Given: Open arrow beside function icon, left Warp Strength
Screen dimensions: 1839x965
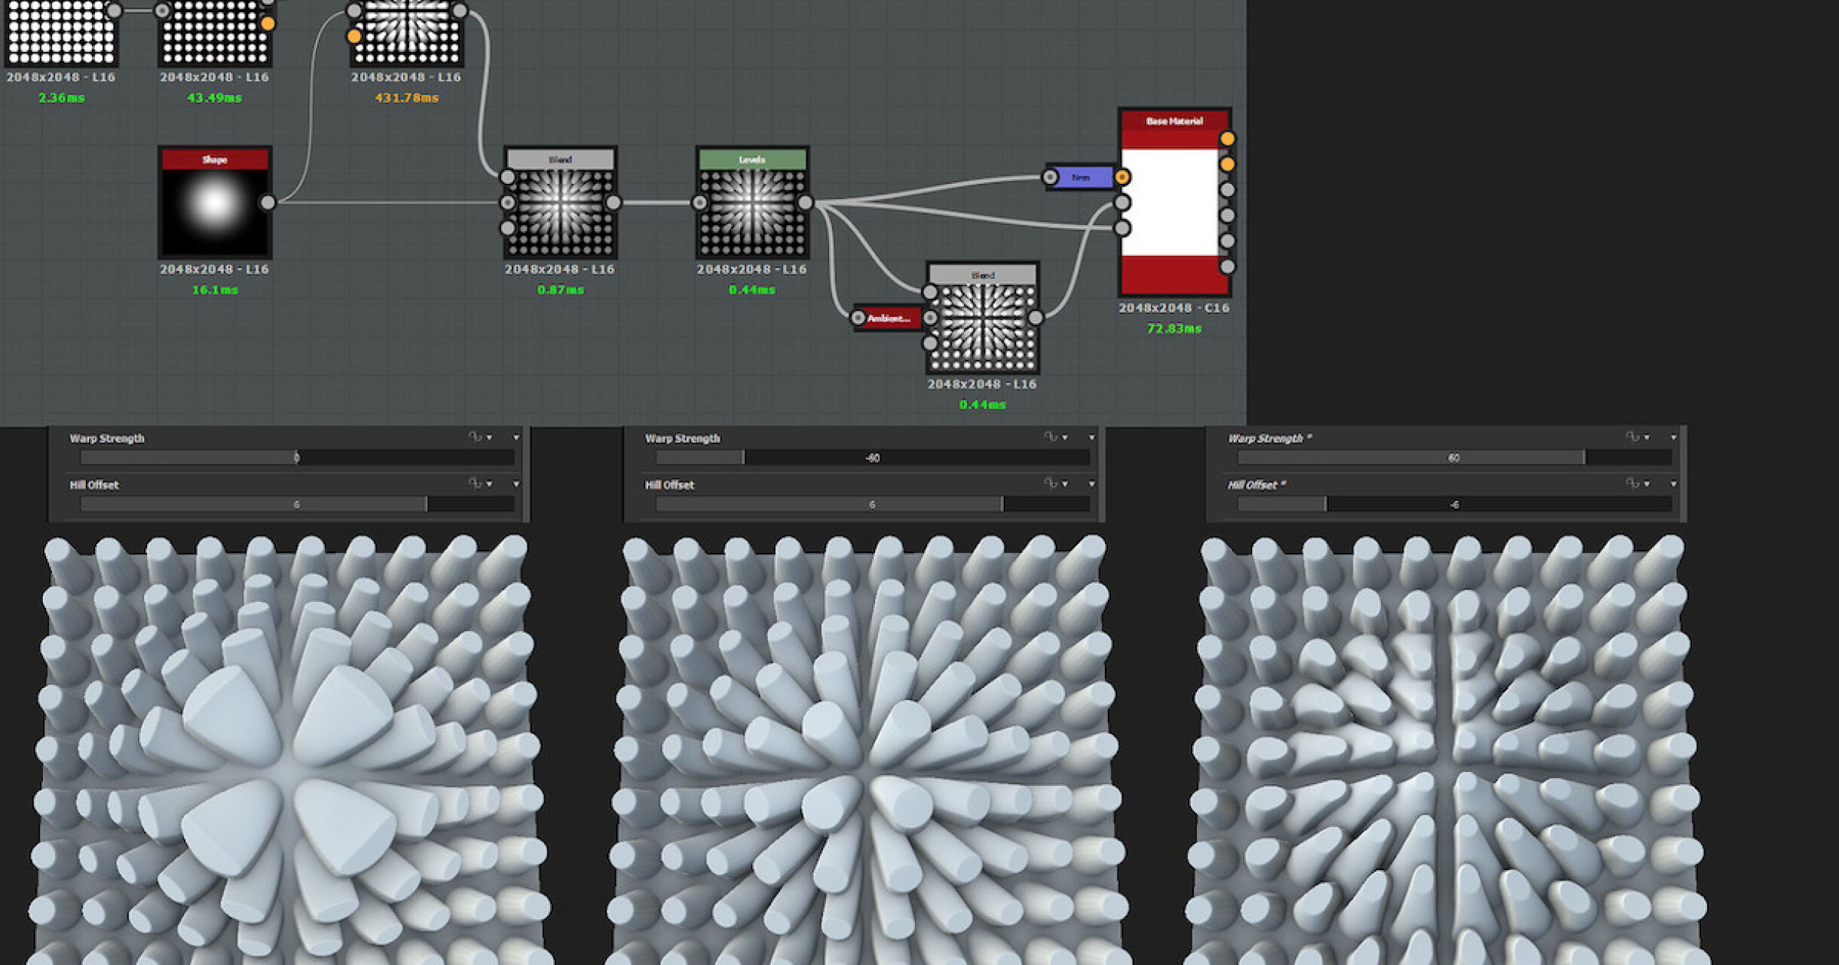Looking at the screenshot, I should pos(489,437).
